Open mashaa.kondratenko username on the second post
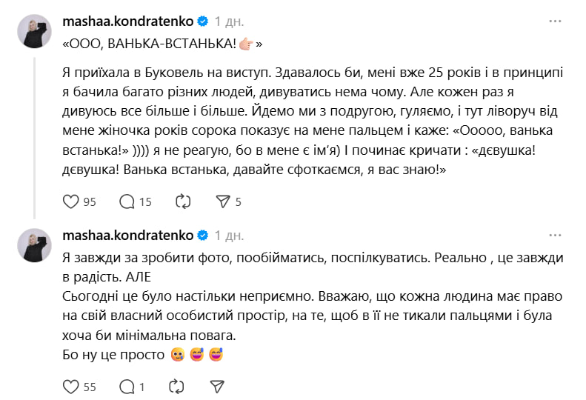 [127, 236]
